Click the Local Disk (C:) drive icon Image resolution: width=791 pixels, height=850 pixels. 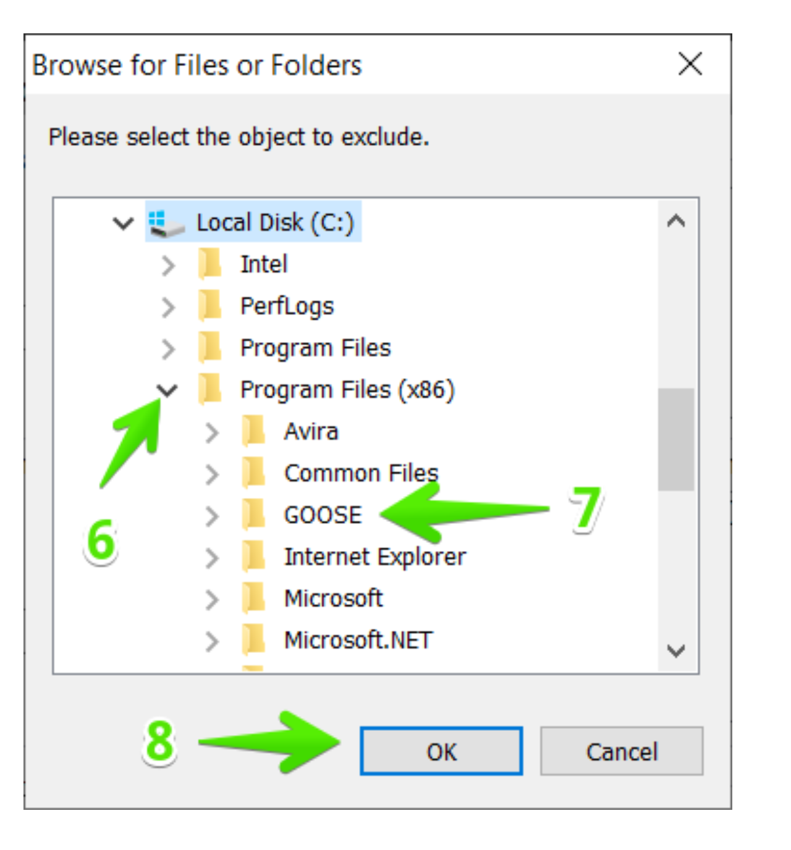coord(166,223)
